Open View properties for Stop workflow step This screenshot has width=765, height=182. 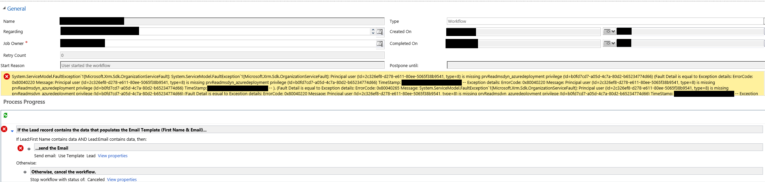pyautogui.click(x=122, y=179)
